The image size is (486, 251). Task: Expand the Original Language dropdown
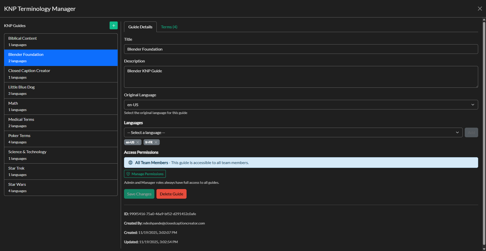(x=301, y=105)
